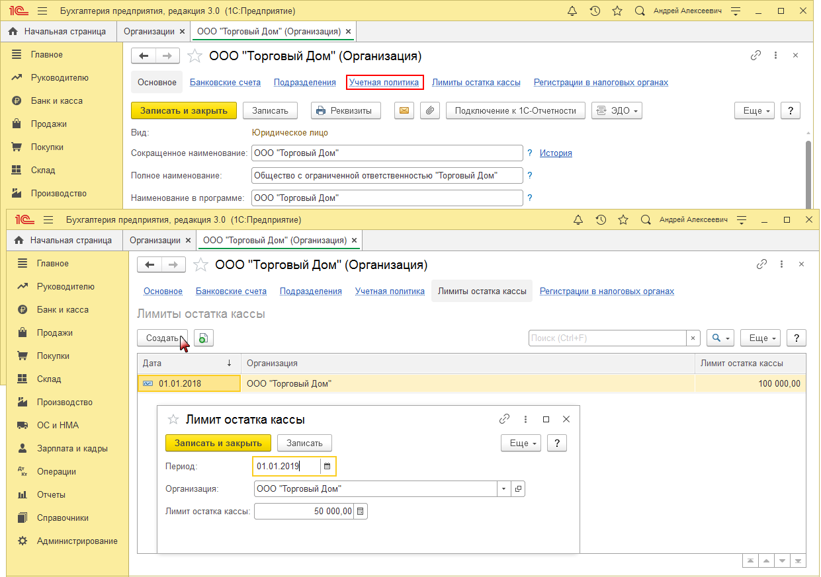Image resolution: width=821 pixels, height=577 pixels.
Task: Open hamburger menu in front window title bar
Action: pyautogui.click(x=48, y=219)
